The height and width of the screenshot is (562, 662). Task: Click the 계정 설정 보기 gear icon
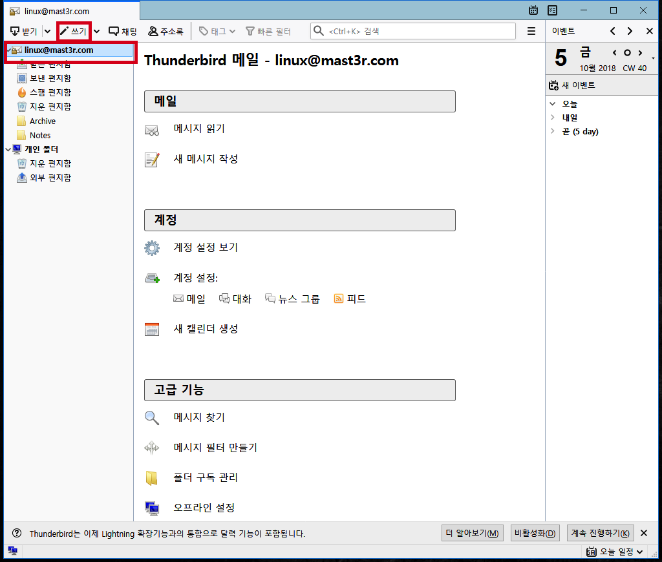coord(152,248)
